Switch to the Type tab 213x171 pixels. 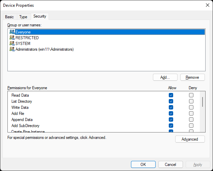click(23, 17)
